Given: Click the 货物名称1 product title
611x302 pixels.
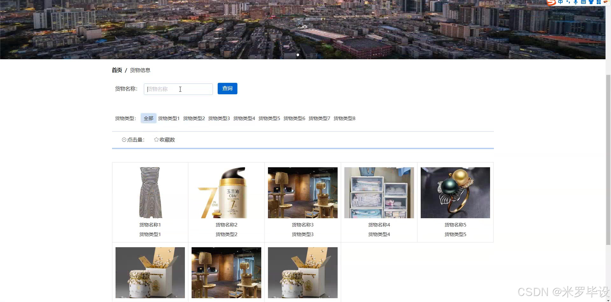Looking at the screenshot, I should (x=150, y=225).
